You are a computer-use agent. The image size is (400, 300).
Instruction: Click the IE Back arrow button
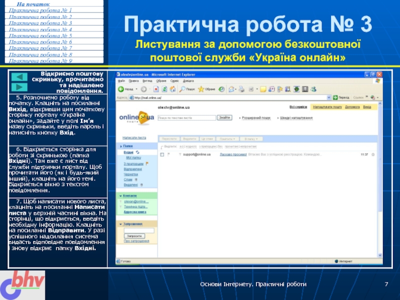[x=121, y=89]
